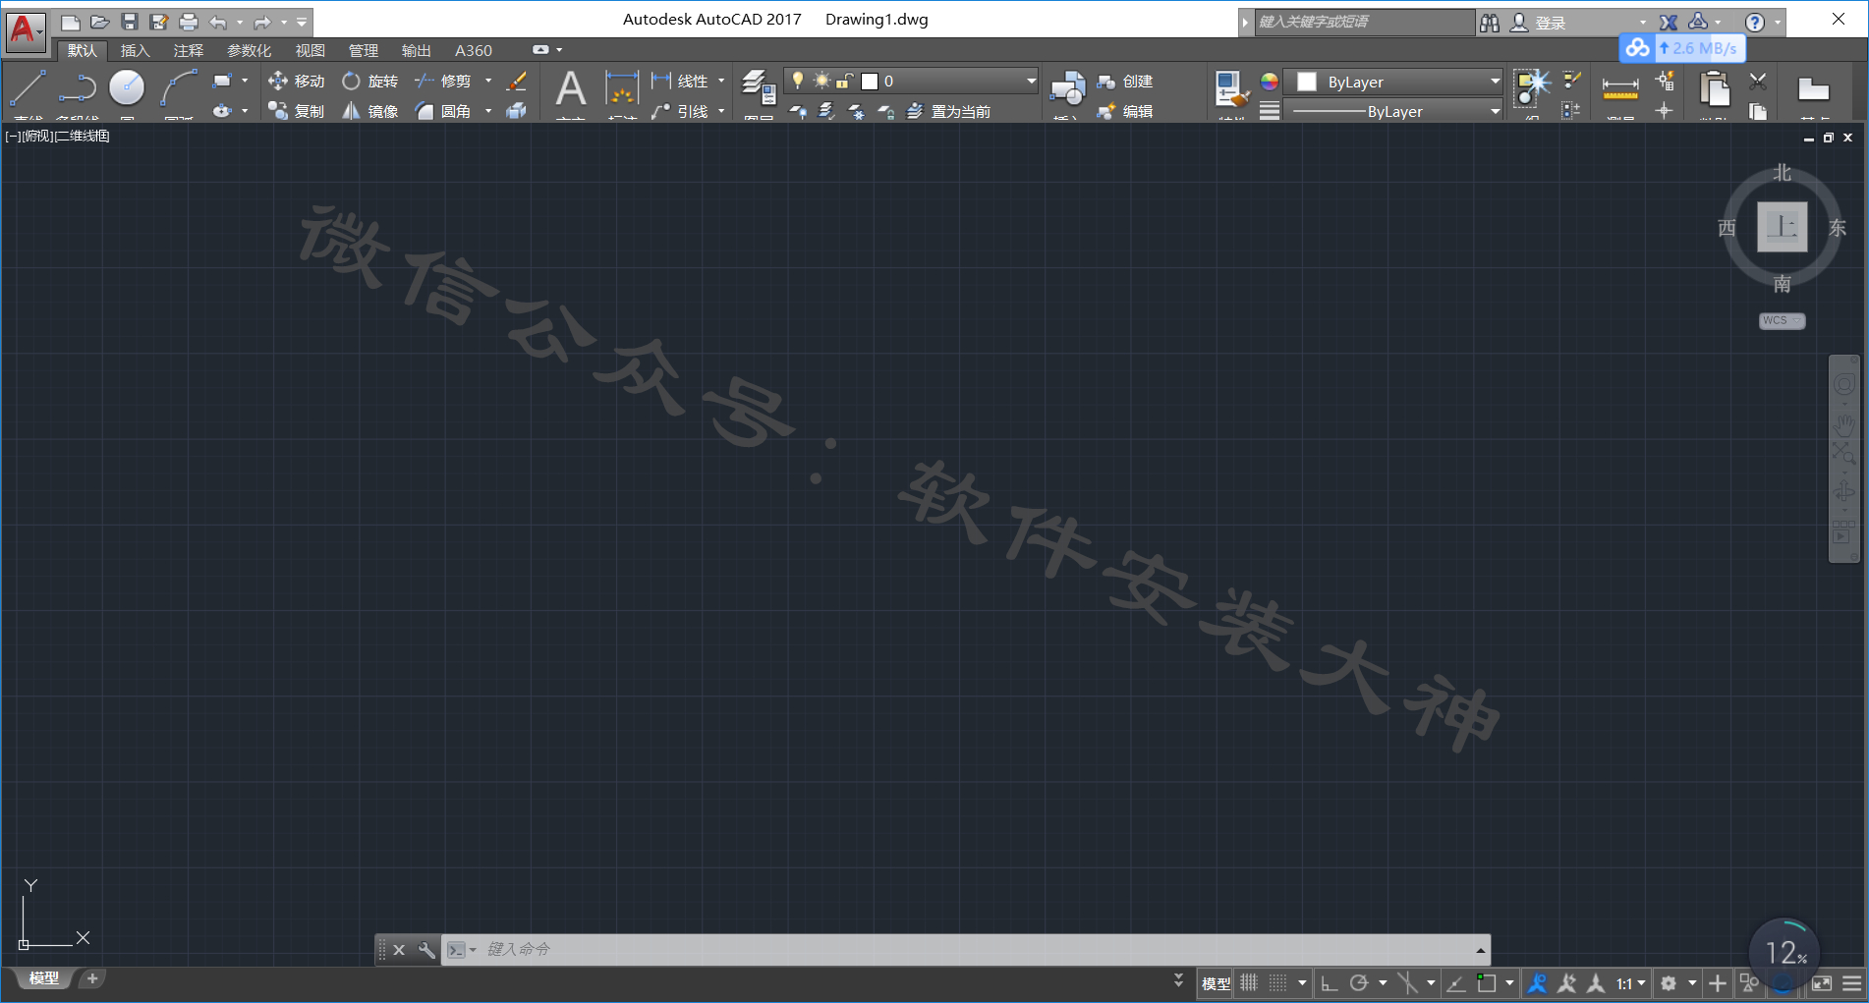The image size is (1869, 1003).
Task: Select the Polyline tool
Action: tap(77, 88)
